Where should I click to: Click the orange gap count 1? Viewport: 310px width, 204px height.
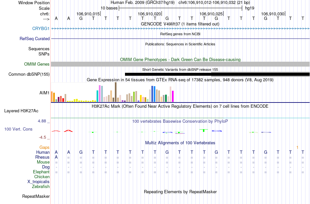pos(297,147)
